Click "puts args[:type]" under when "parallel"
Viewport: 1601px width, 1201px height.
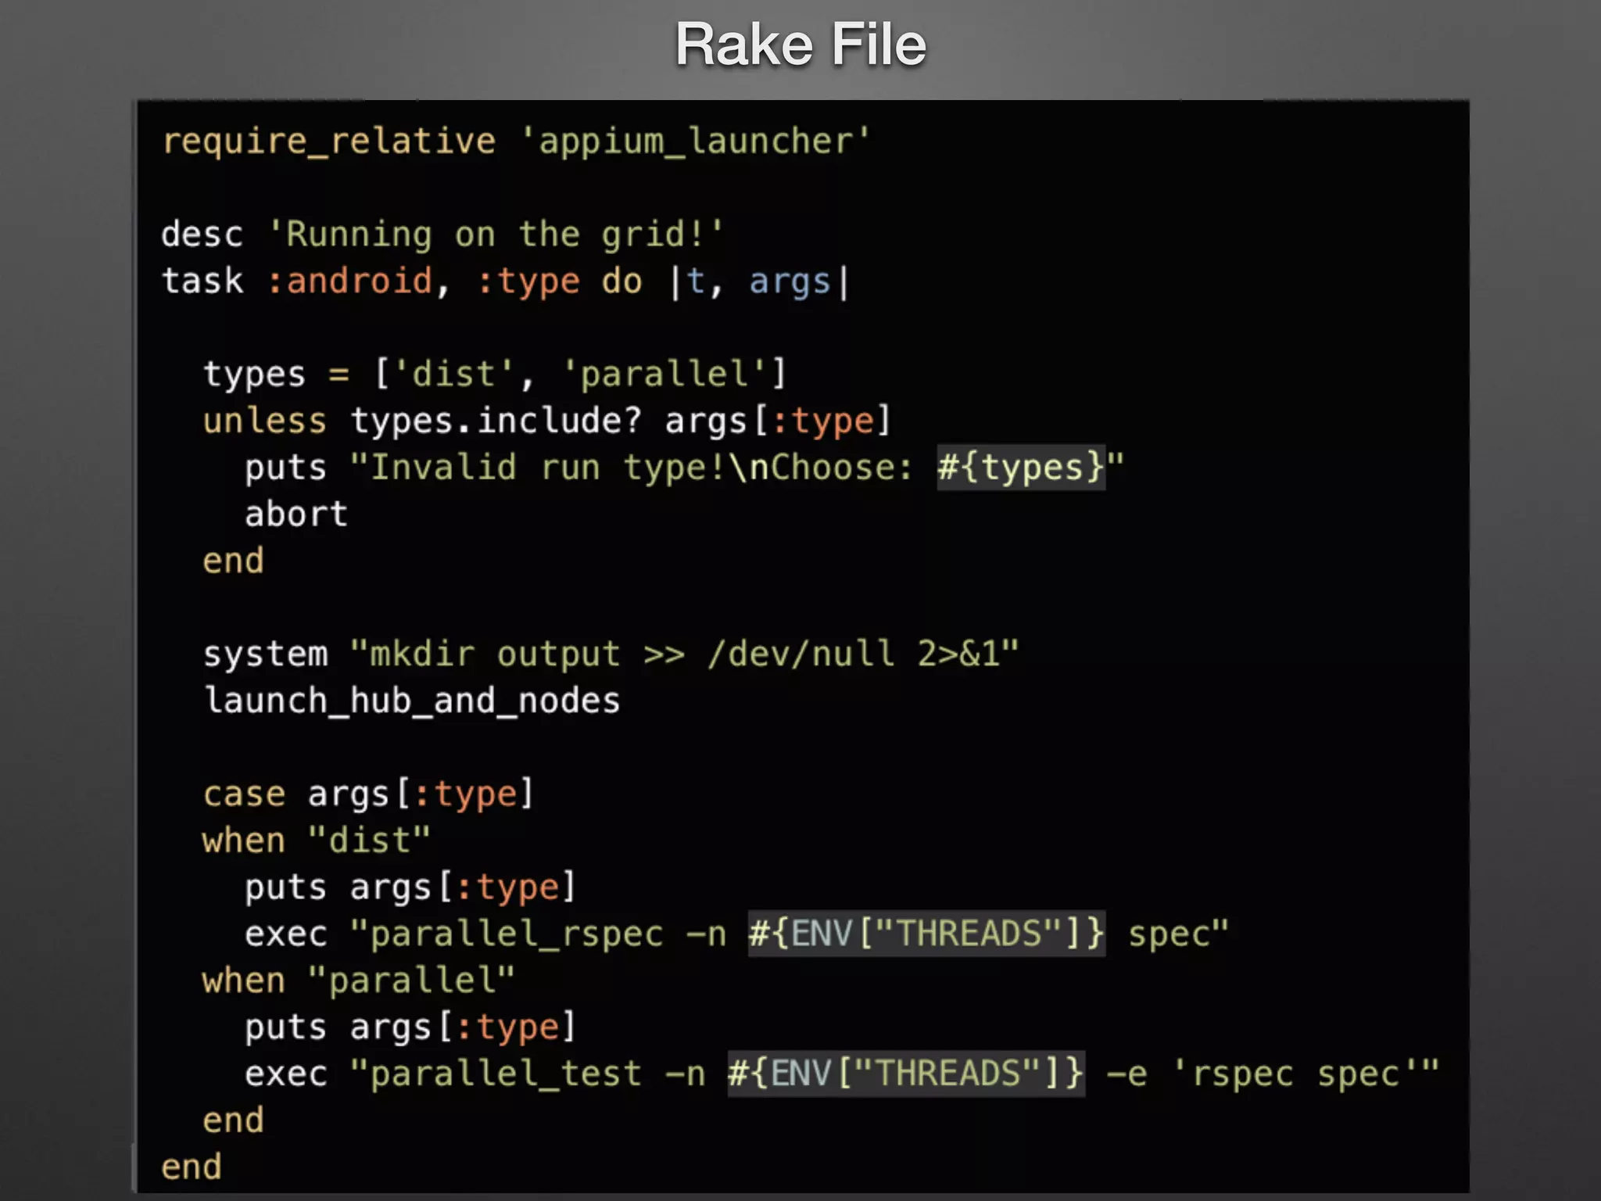pyautogui.click(x=410, y=1027)
